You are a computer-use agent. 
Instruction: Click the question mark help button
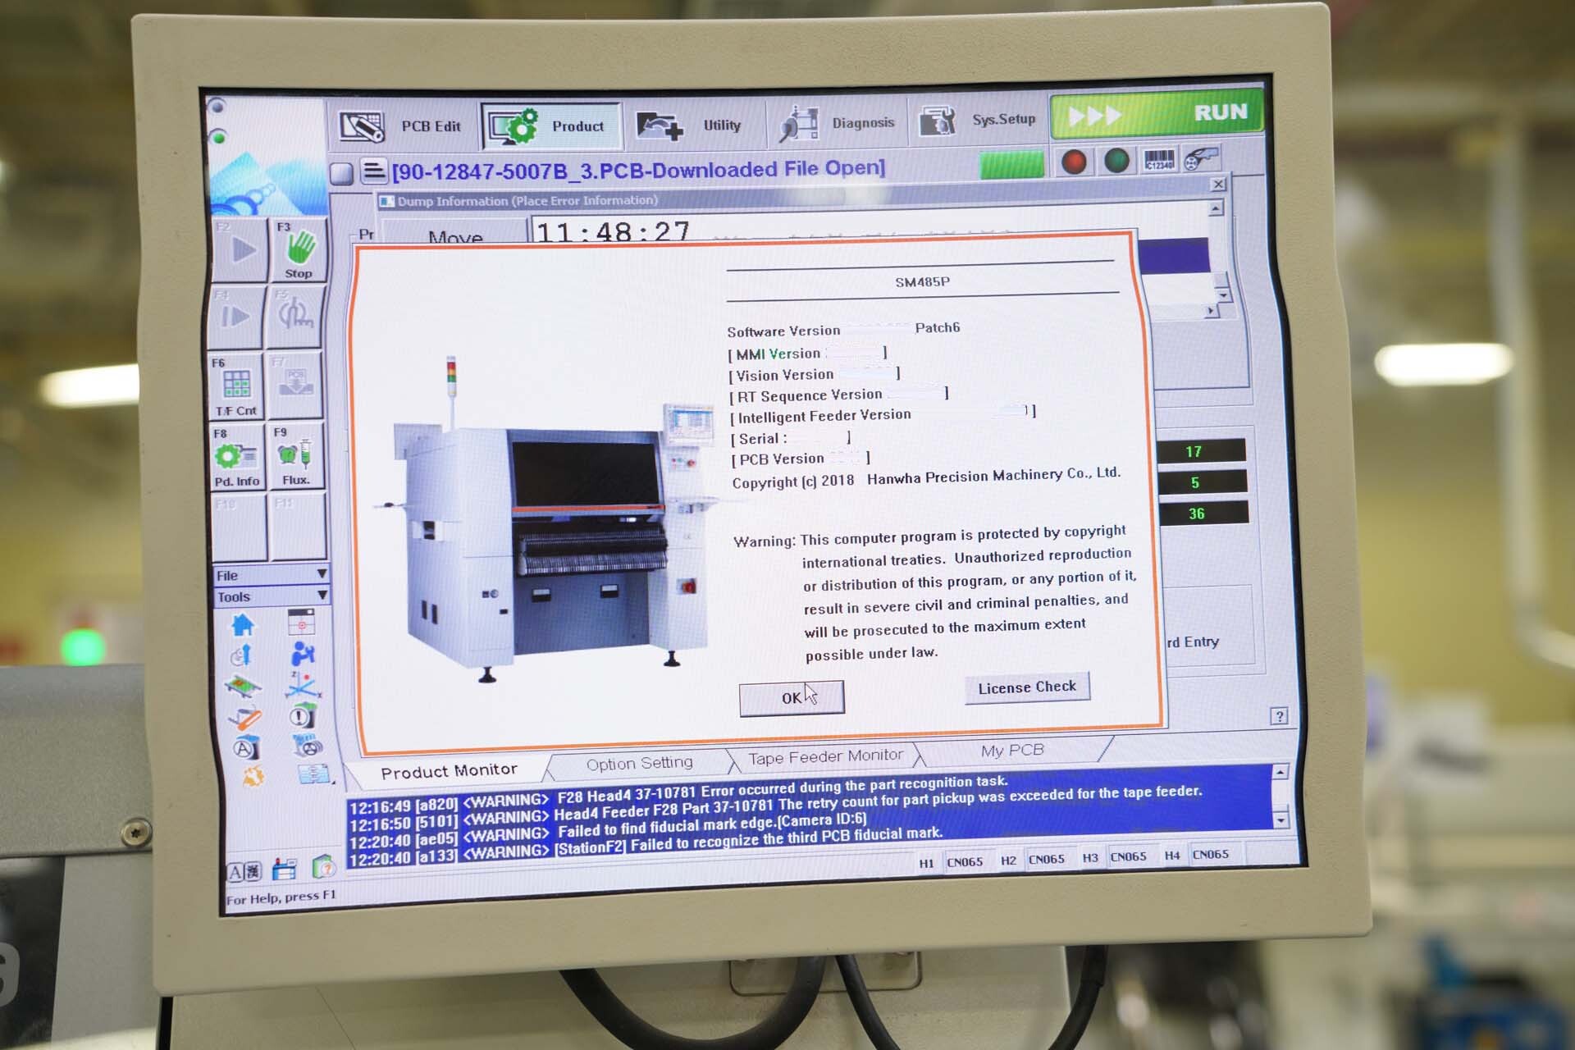(1279, 716)
